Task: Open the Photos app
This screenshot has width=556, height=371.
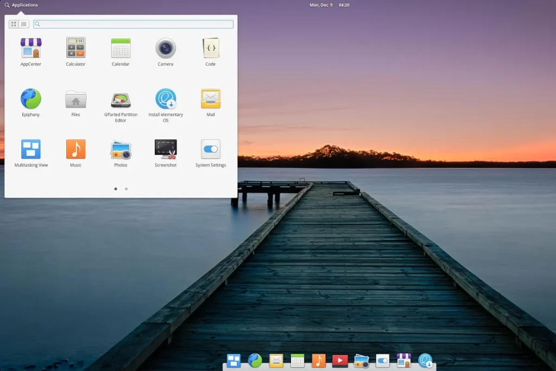Action: (x=120, y=147)
